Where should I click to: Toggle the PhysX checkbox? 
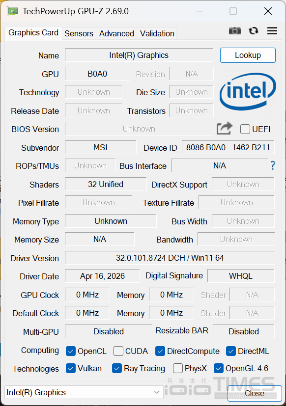click(177, 368)
